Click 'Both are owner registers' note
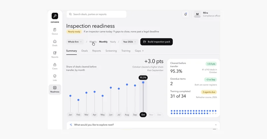267x139 pixels. (206, 85)
